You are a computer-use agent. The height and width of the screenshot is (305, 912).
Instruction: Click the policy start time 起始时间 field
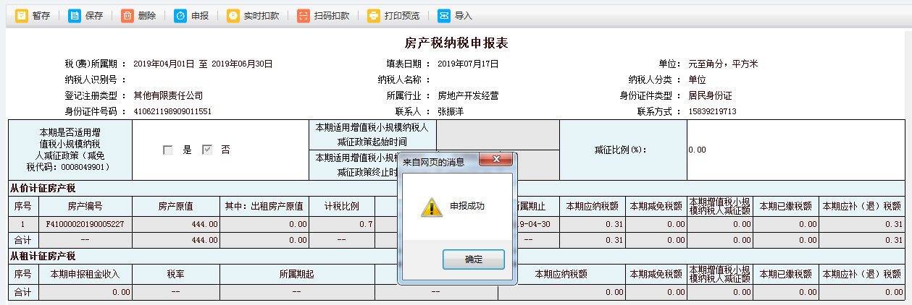498,134
